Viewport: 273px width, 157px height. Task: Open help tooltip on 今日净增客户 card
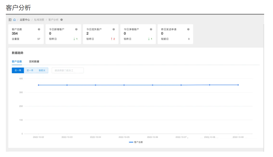pos(151,29)
